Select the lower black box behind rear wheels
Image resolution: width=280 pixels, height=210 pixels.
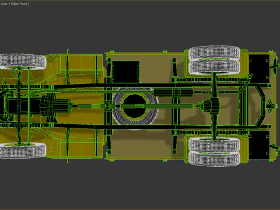point(259,145)
